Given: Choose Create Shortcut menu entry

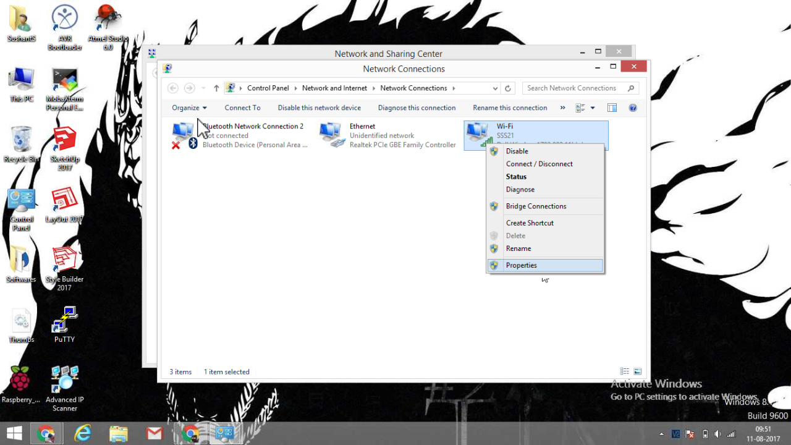Looking at the screenshot, I should pyautogui.click(x=544, y=223).
